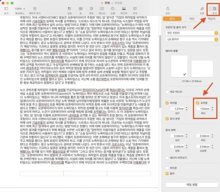Image resolution: width=220 pixels, height=192 pixels.
Task: Select the 문서 tab in the sidebar
Action: click(x=172, y=19)
